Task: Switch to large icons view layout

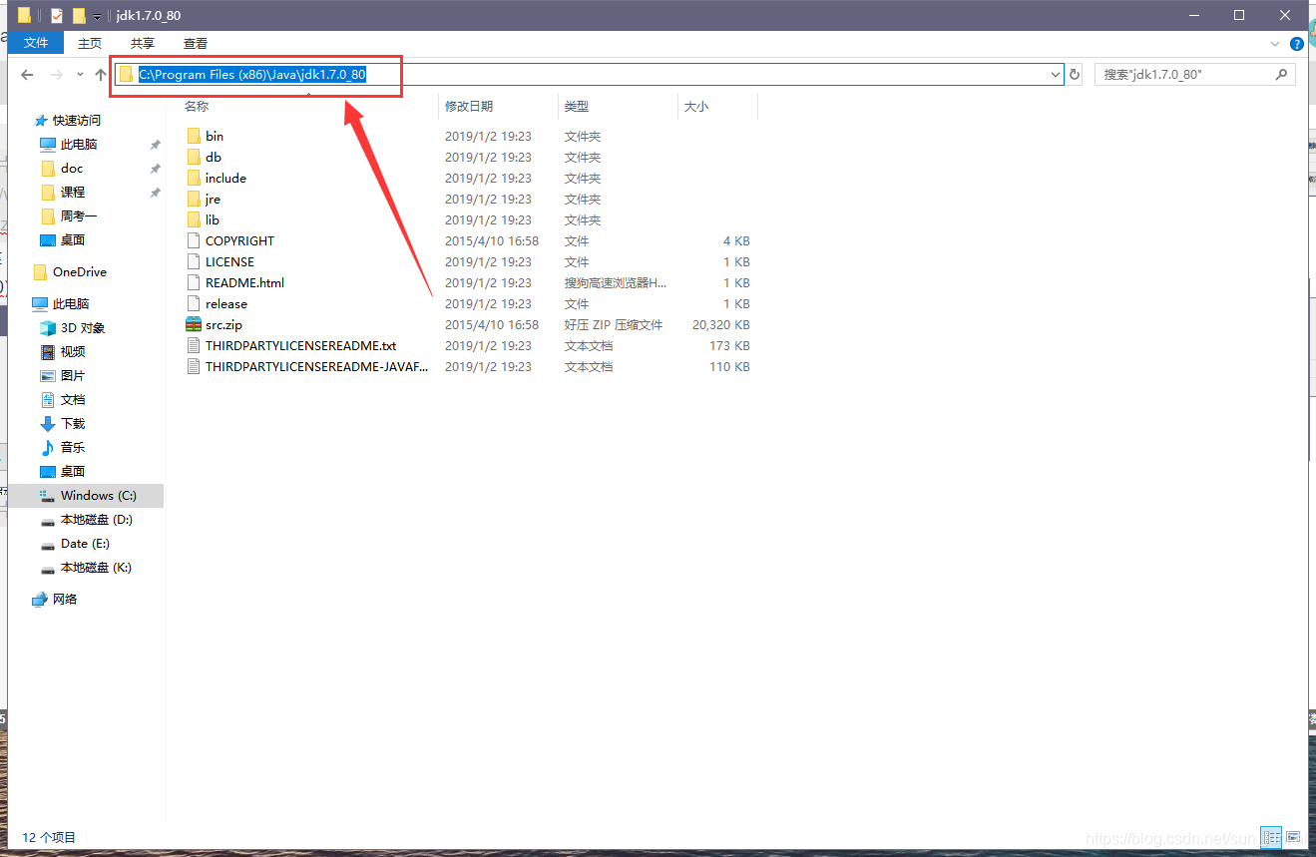Action: tap(1293, 836)
